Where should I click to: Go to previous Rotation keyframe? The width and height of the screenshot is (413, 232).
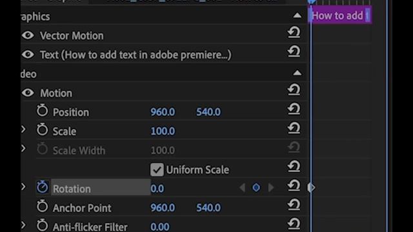(x=242, y=188)
